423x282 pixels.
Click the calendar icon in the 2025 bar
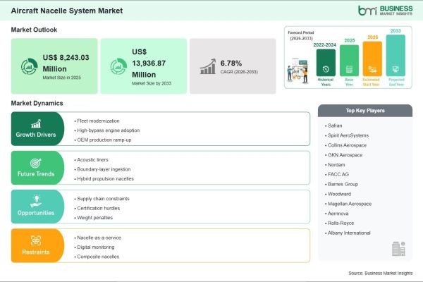coord(349,70)
